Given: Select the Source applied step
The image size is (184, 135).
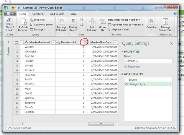Looking at the screenshot, I should tap(148, 80).
